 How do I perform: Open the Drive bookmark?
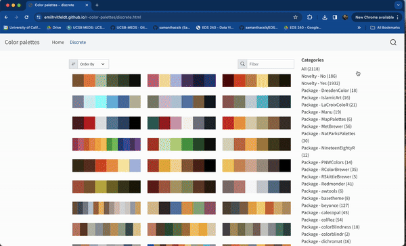(x=54, y=28)
